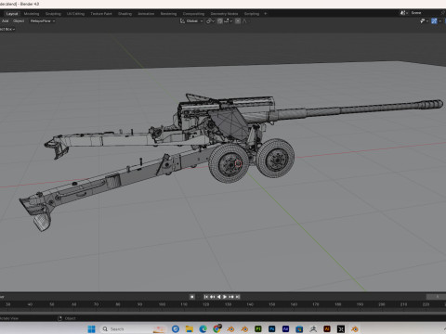This screenshot has width=446, height=334.
Task: Switch to the Rendering workspace
Action: coord(168,14)
